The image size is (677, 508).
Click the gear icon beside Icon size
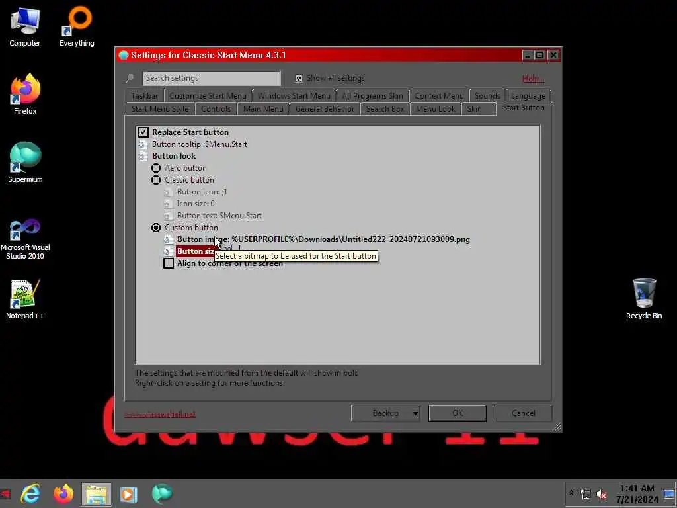tap(167, 204)
